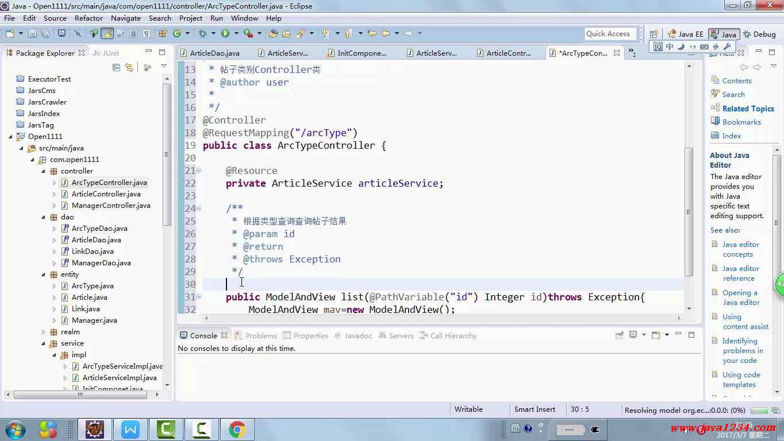Collapse the controller package node

pyautogui.click(x=44, y=171)
